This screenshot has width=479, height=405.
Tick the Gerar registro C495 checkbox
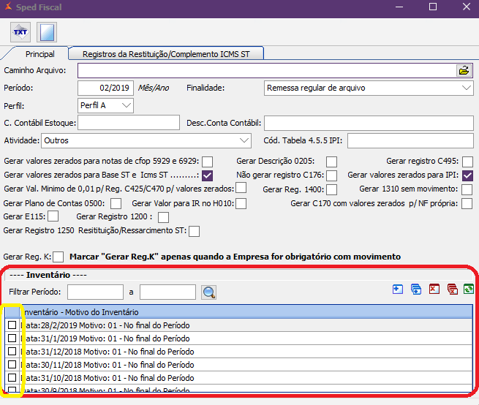coord(467,162)
